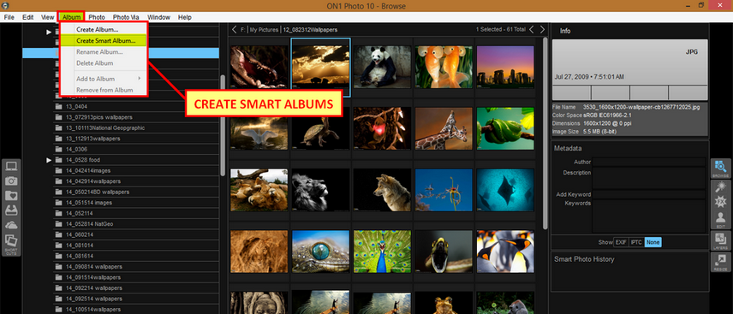The width and height of the screenshot is (733, 314).
Task: Show IPTC metadata
Action: click(x=636, y=242)
